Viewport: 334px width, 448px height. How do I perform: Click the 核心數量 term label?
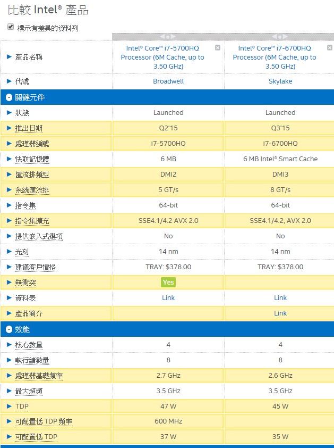29,345
